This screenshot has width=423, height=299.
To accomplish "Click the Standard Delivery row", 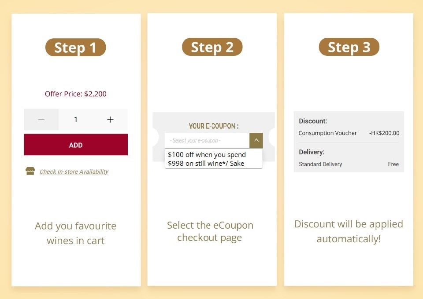I will (x=320, y=164).
